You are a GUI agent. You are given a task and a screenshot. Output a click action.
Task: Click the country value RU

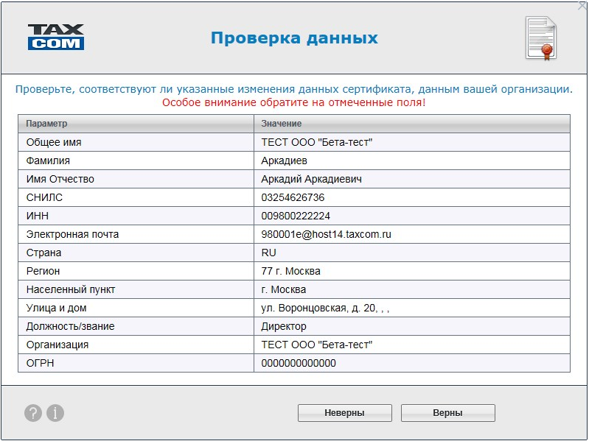point(268,253)
